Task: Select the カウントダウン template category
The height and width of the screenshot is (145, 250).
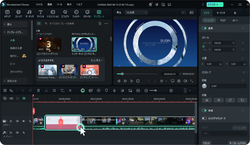Action: point(16,72)
